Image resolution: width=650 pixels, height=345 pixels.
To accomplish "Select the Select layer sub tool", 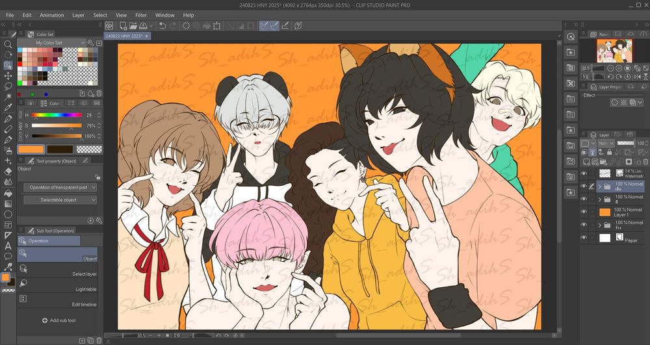I will [x=58, y=270].
